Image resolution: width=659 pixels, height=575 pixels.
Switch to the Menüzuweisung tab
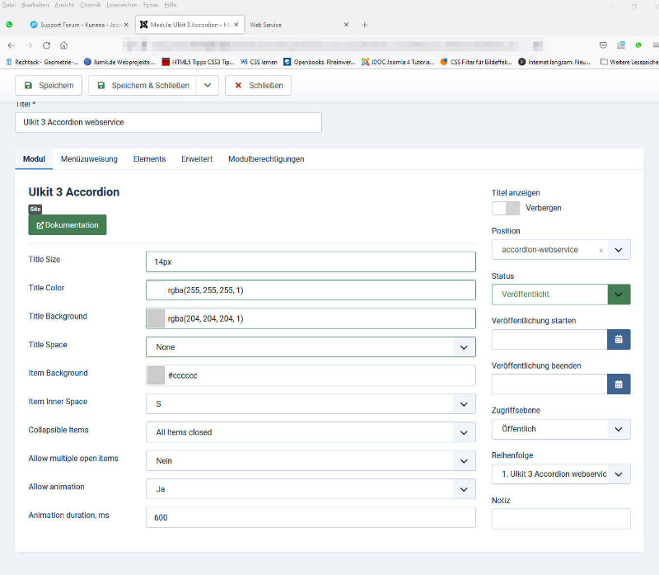[89, 159]
